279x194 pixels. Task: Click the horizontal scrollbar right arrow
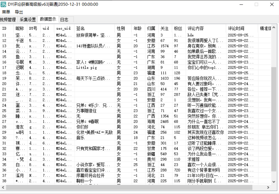[268, 187]
